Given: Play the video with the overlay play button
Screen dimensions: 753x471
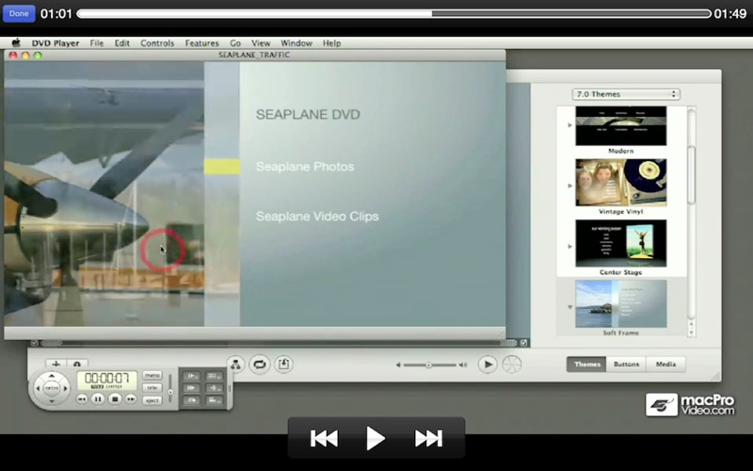Looking at the screenshot, I should click(376, 438).
